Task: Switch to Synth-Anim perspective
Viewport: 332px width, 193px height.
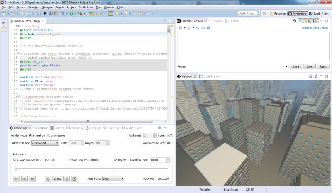Action: [x=319, y=14]
